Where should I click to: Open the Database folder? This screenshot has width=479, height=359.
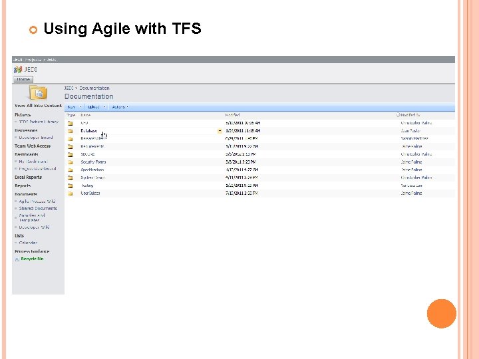point(89,131)
